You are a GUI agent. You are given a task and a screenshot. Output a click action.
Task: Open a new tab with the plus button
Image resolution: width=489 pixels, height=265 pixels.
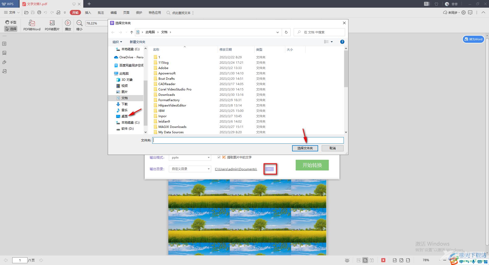pos(89,4)
